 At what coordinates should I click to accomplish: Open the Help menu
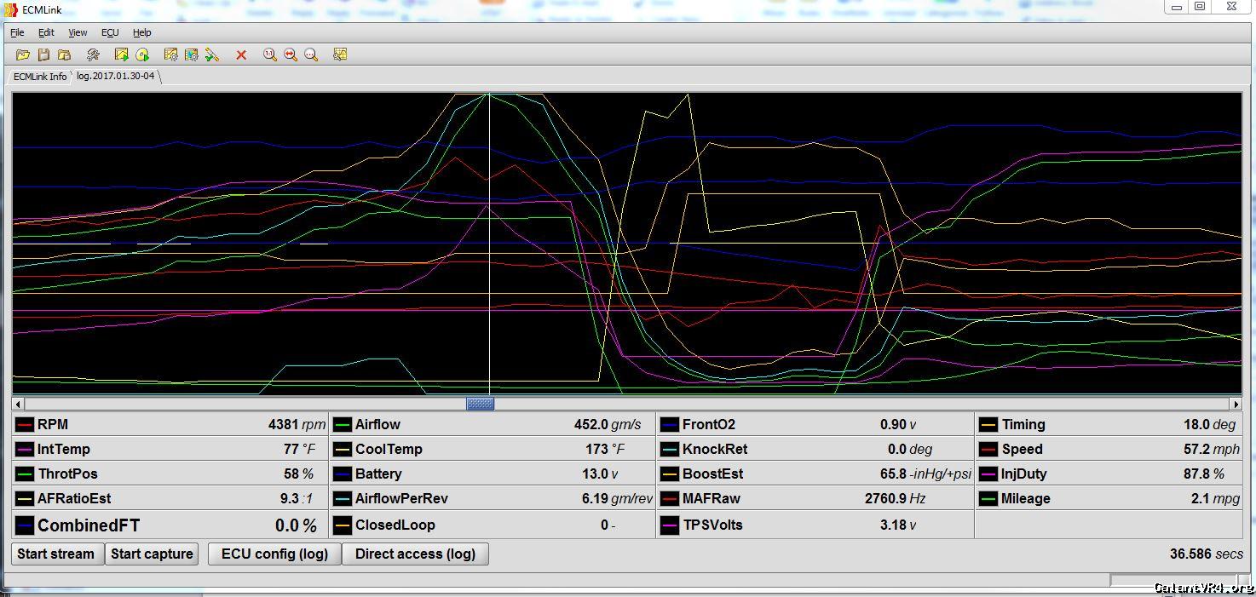(142, 32)
